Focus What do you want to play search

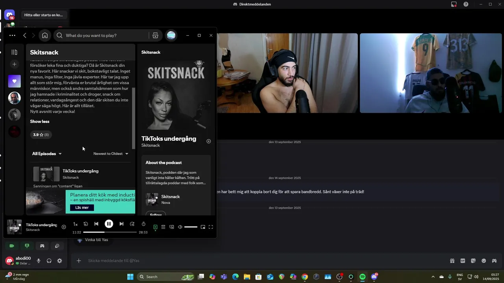pos(106,35)
